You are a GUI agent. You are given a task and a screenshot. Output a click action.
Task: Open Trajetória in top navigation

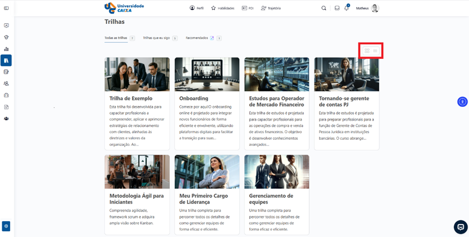[x=270, y=8]
